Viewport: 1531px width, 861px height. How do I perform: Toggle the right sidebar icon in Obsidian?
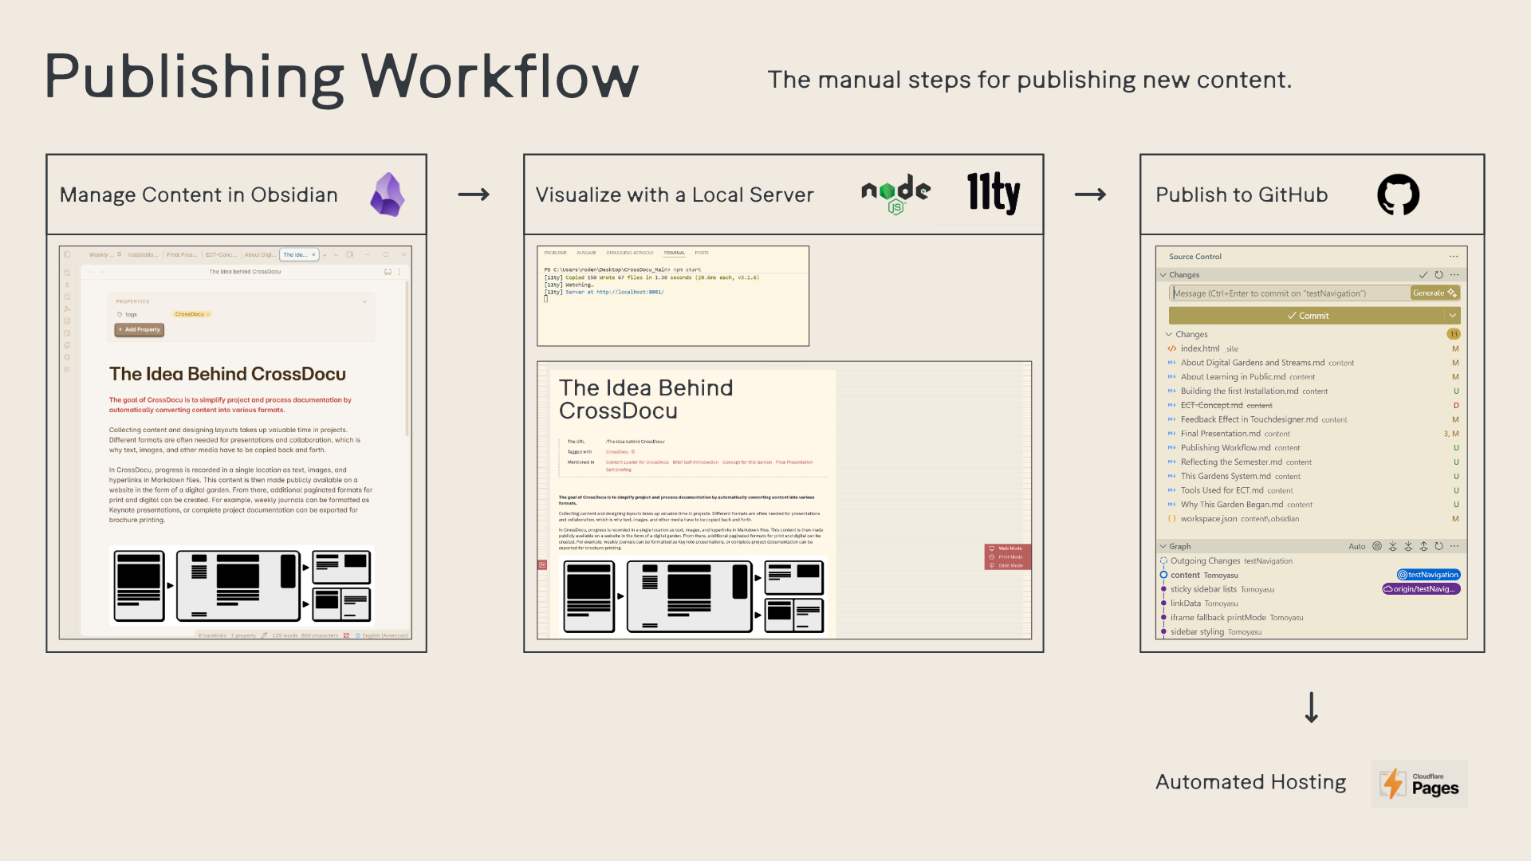[350, 254]
